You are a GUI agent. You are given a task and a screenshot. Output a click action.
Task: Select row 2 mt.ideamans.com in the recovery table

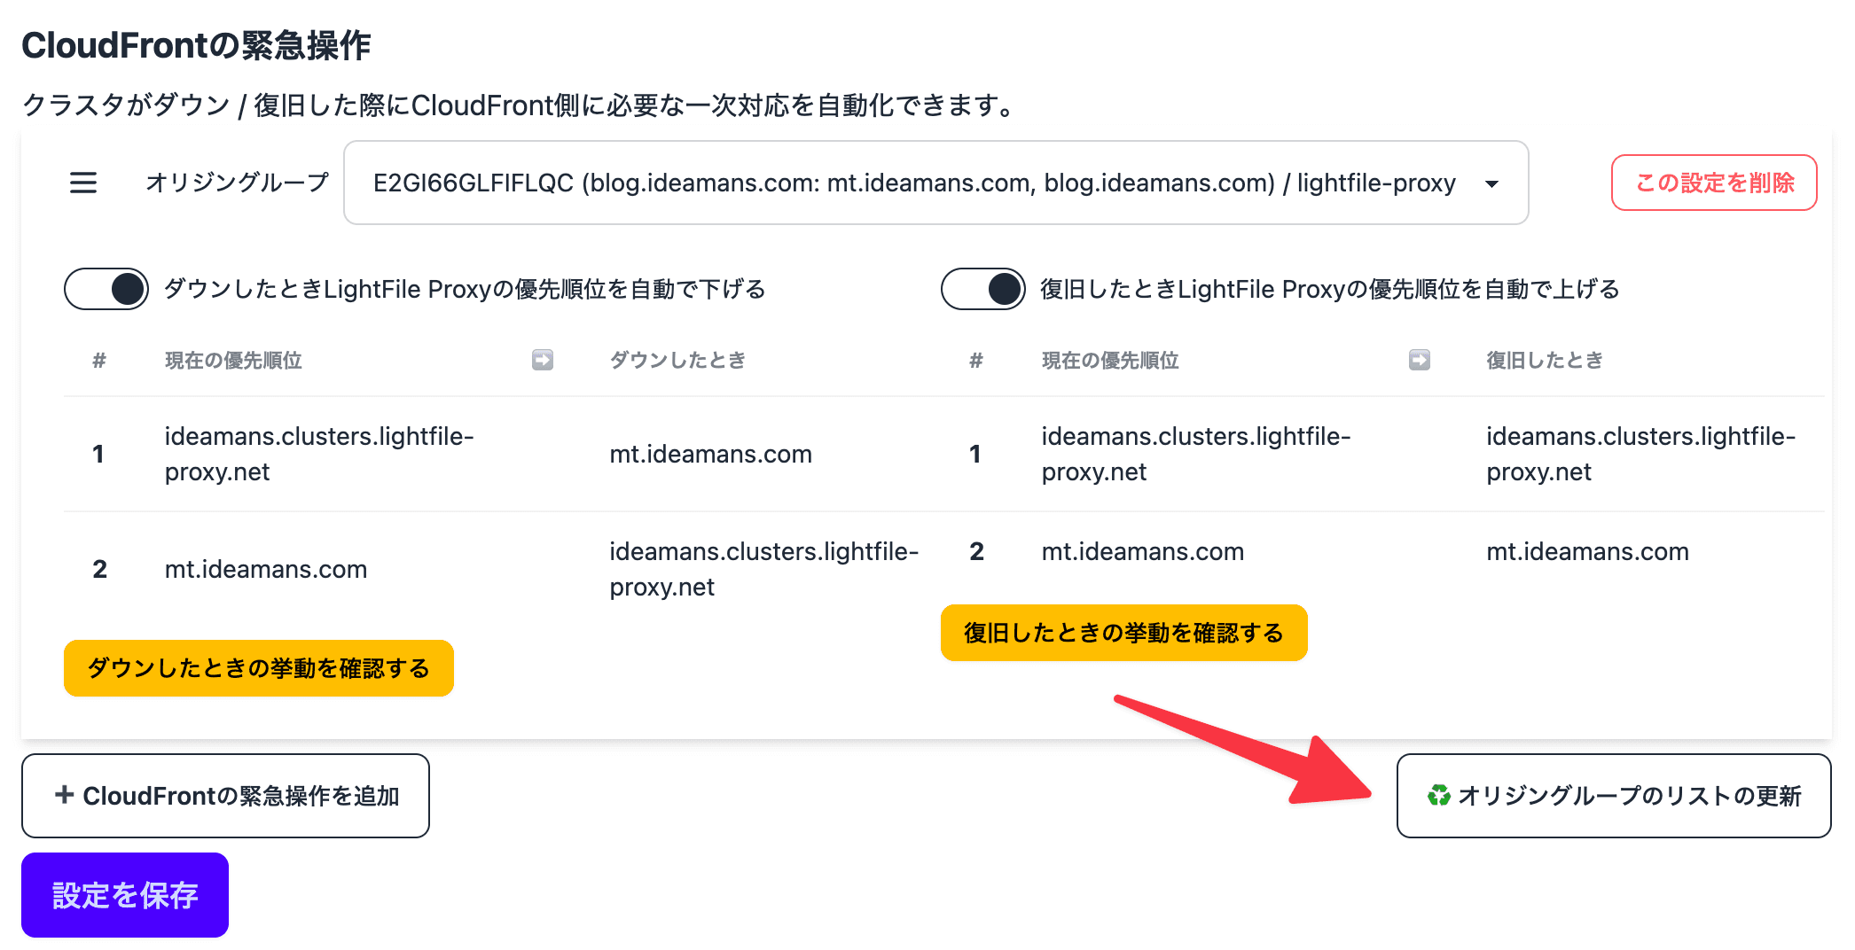click(1382, 551)
